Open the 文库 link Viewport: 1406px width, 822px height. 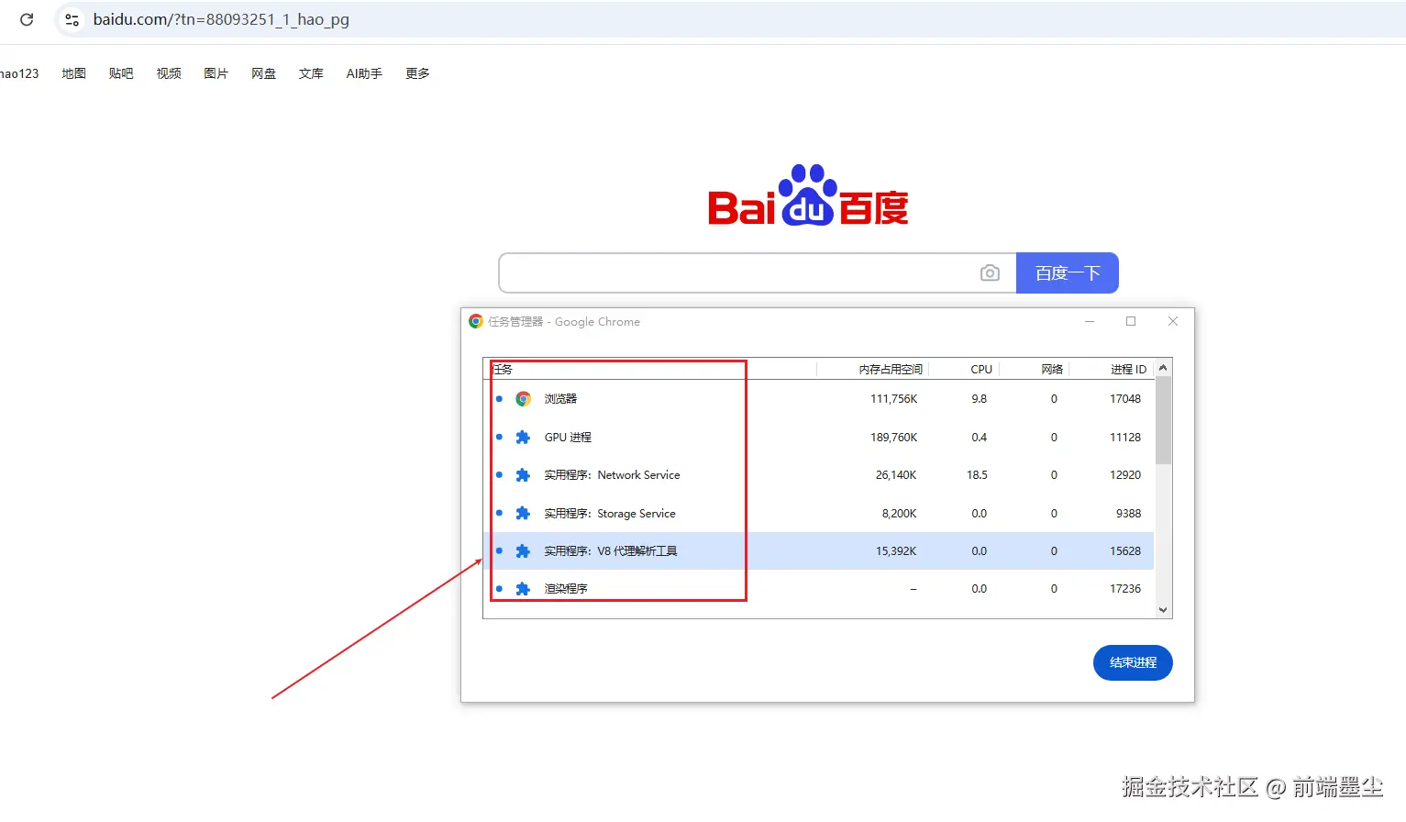point(311,73)
